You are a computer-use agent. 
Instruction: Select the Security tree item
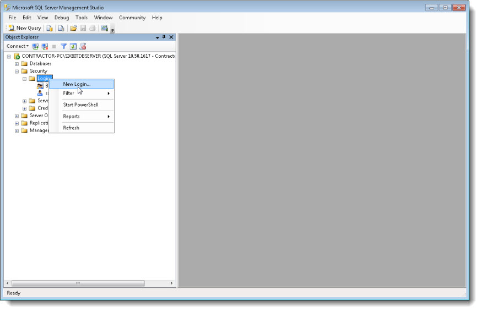pyautogui.click(x=39, y=71)
